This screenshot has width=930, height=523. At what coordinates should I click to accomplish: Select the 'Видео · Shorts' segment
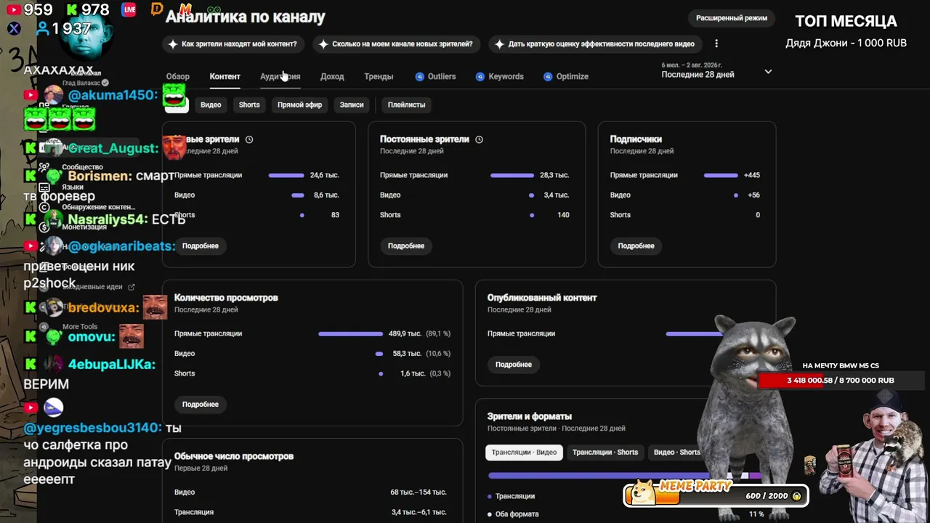(677, 453)
